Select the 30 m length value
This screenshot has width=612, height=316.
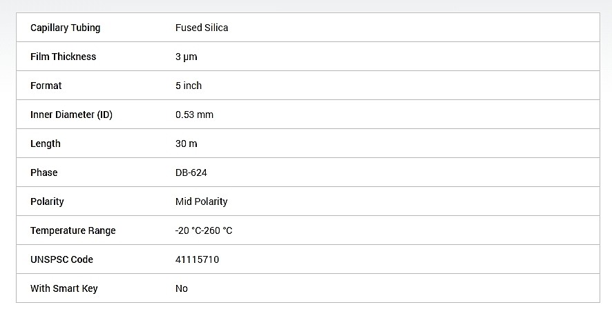pos(187,144)
